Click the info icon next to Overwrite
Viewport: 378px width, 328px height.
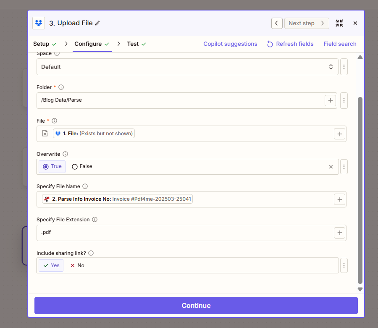66,154
